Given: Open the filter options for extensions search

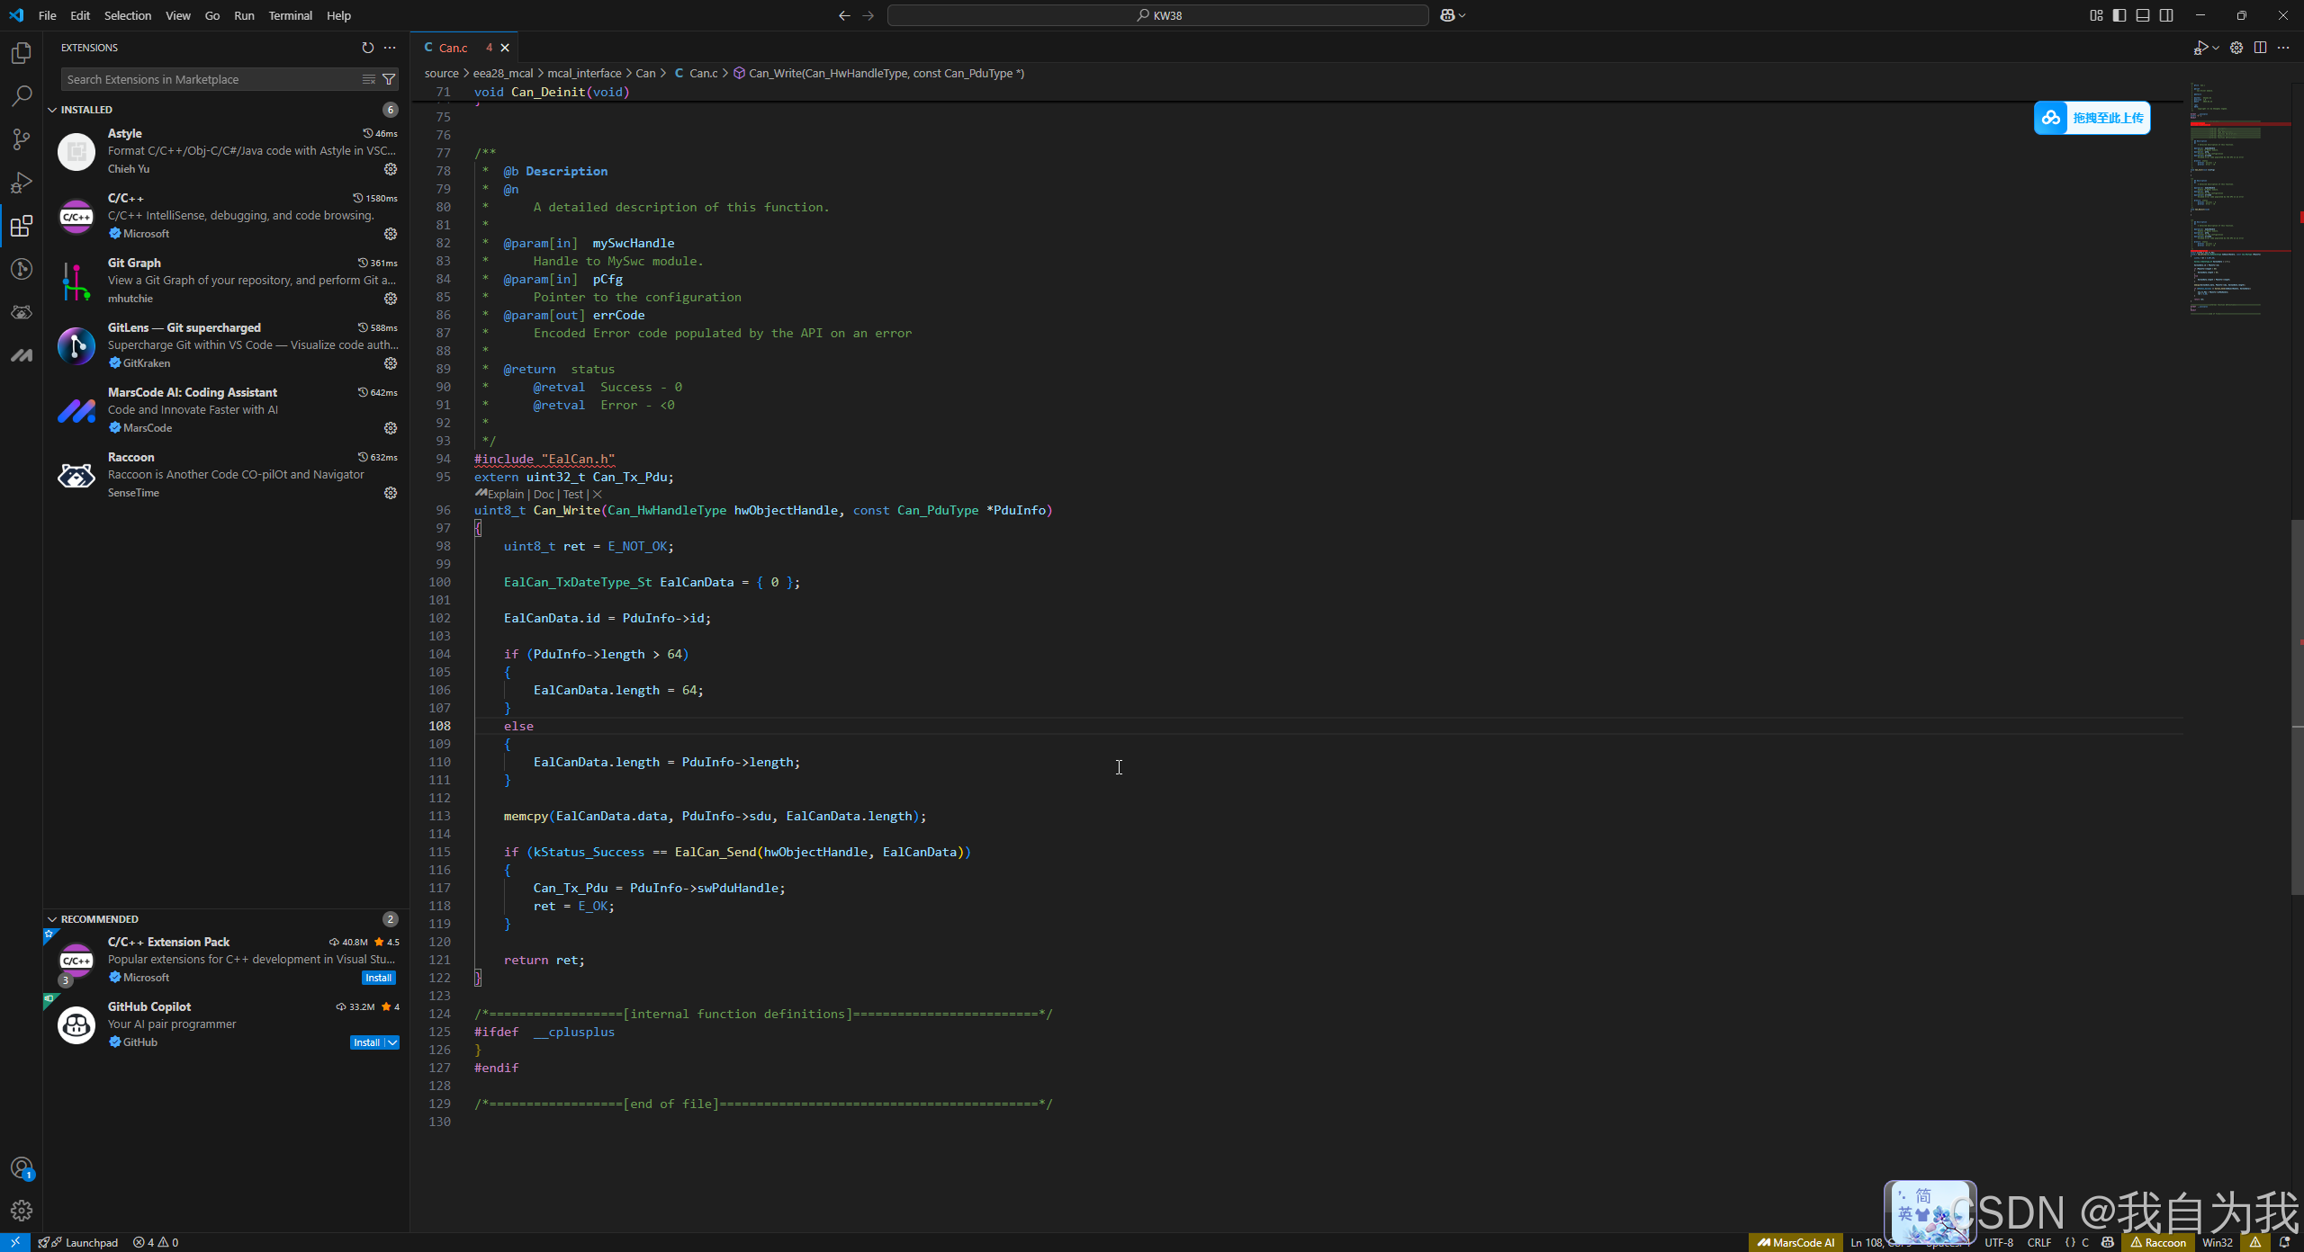Looking at the screenshot, I should tap(388, 79).
